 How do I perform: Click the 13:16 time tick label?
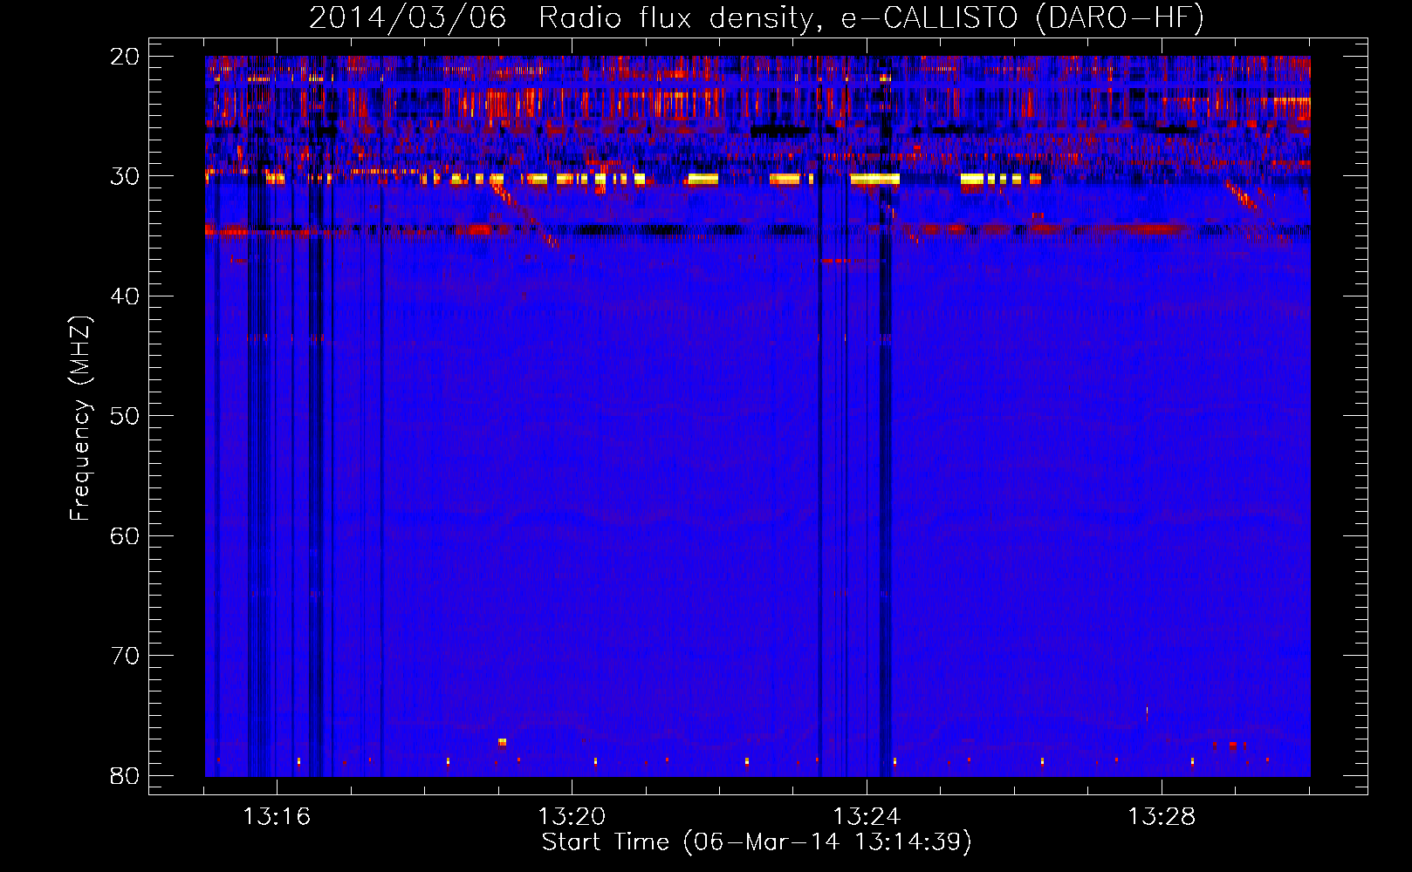coord(277,817)
